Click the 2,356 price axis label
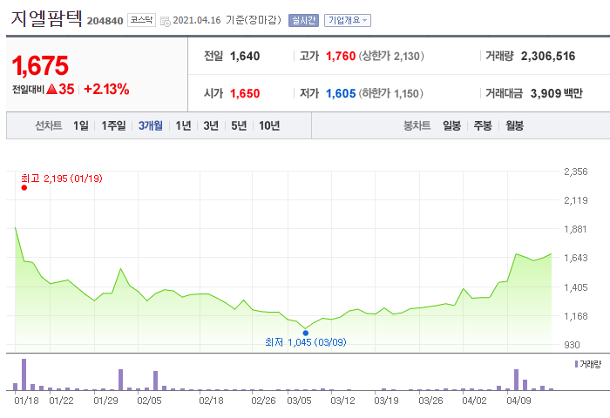Screen dimensions: 610x418 (576, 172)
